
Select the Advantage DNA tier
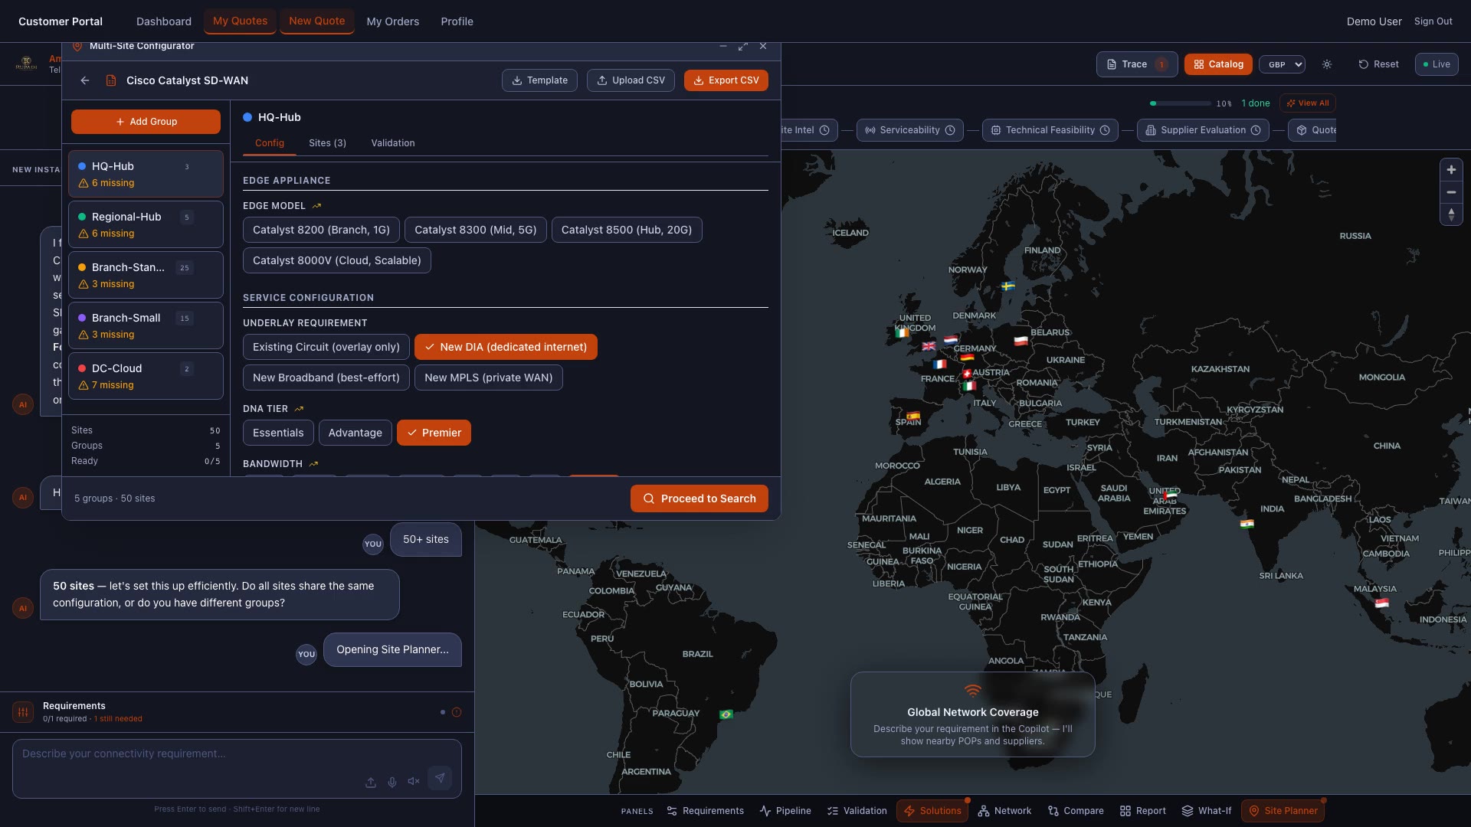[355, 433]
